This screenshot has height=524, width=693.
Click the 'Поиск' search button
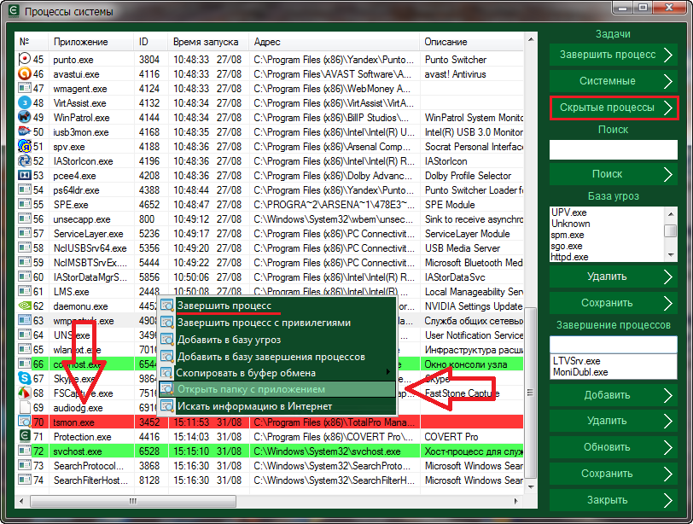point(613,174)
